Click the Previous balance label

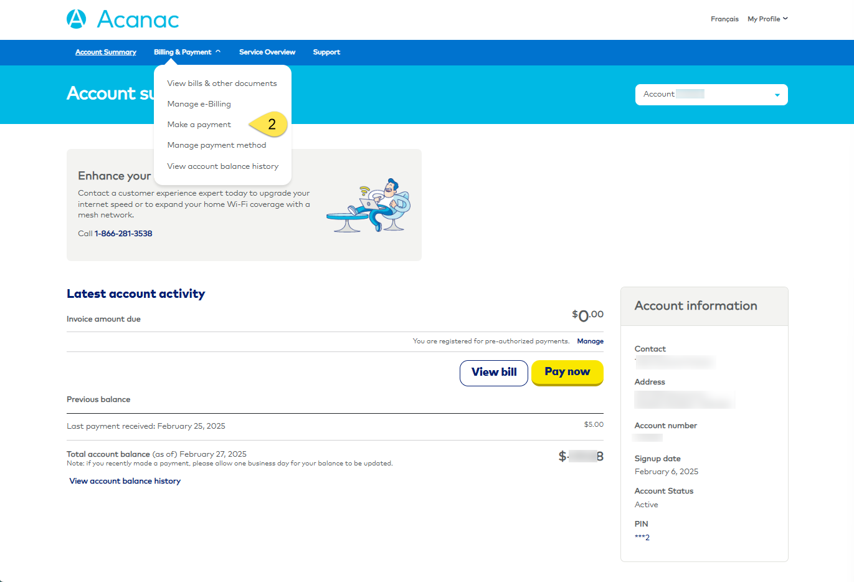98,399
